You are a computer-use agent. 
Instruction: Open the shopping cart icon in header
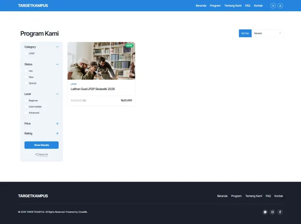pyautogui.click(x=273, y=5)
